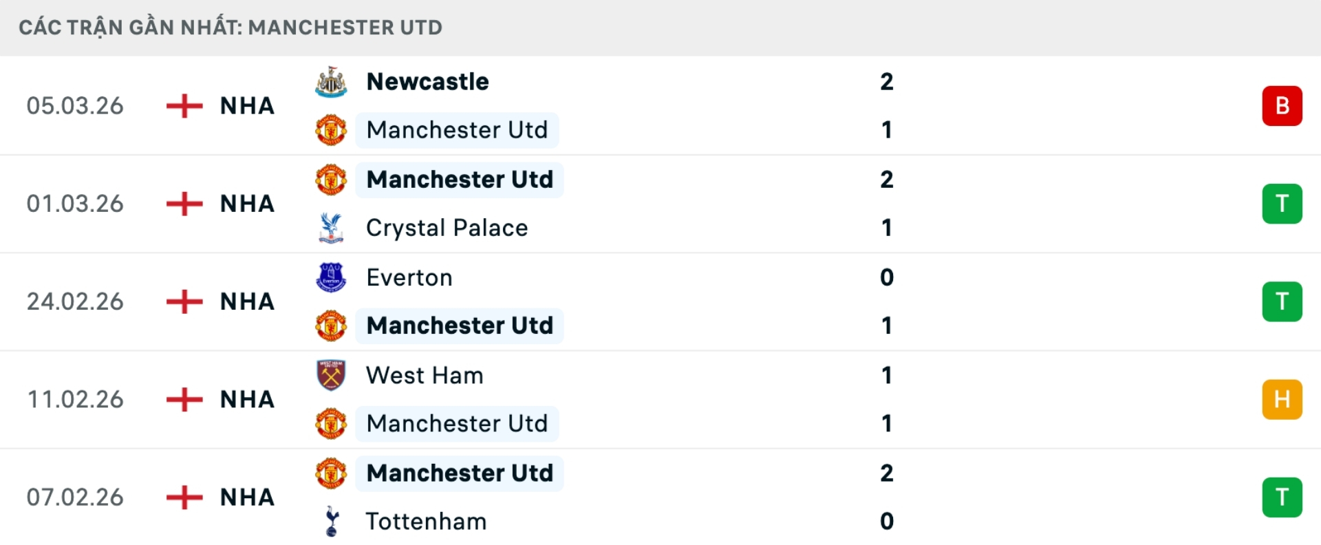Click the green T badge for the Crystal Palace match
The image size is (1321, 545).
coord(1282,204)
